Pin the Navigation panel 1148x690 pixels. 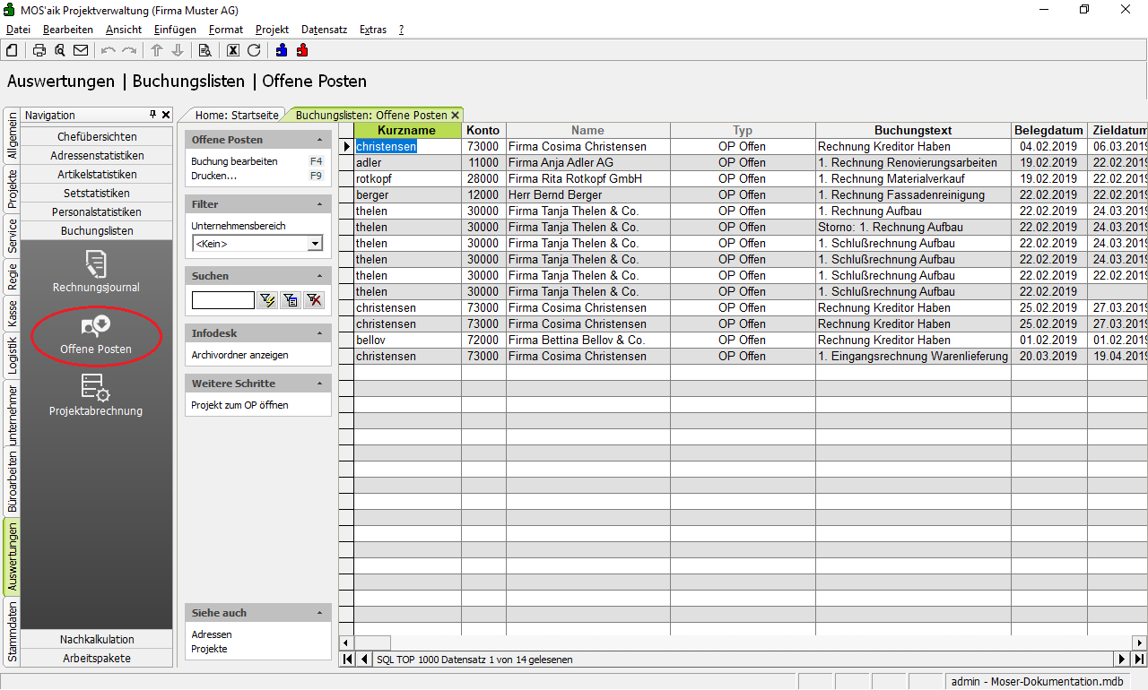tap(152, 115)
